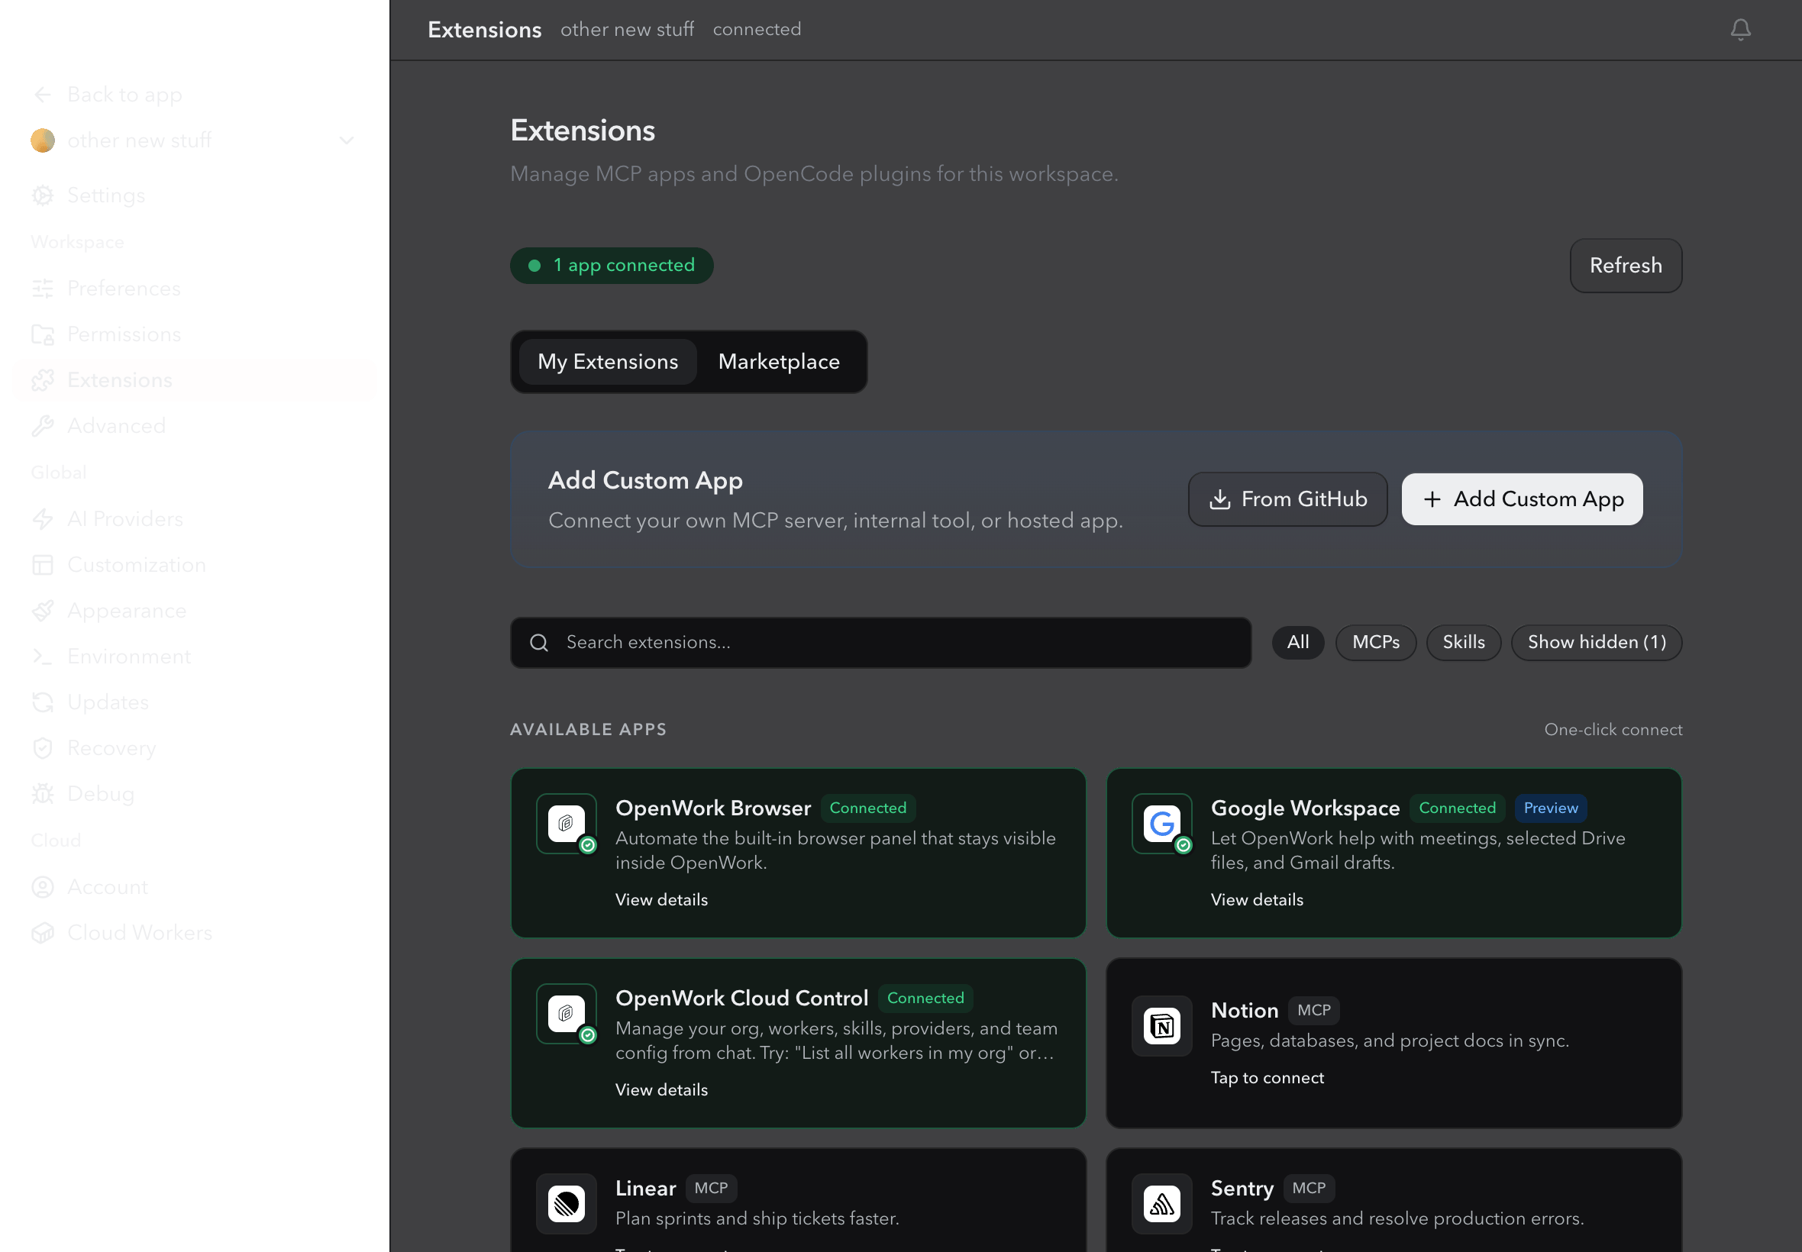Screen dimensions: 1802x1252
Task: Click the Permissions folder-lock icon
Action: click(42, 334)
